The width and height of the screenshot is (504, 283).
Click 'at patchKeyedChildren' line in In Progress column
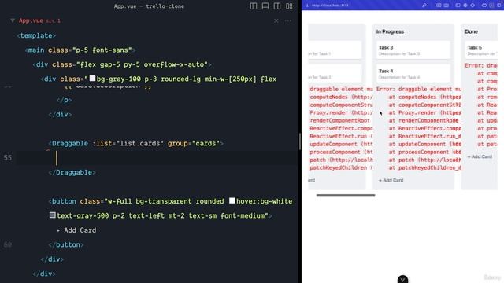pyautogui.click(x=425, y=167)
